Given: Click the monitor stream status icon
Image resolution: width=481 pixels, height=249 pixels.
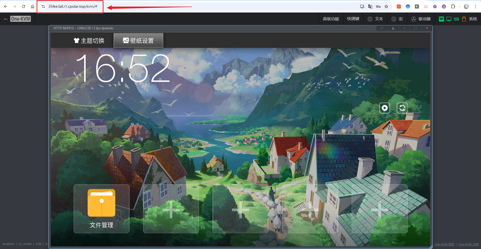Looking at the screenshot, I should [x=449, y=19].
